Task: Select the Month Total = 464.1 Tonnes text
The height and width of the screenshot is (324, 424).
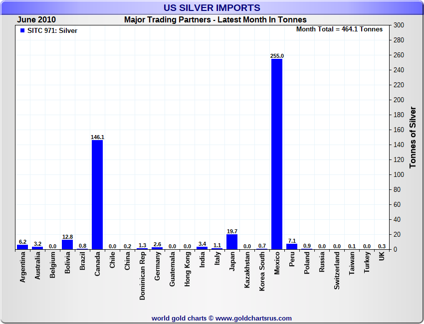Action: [x=339, y=29]
